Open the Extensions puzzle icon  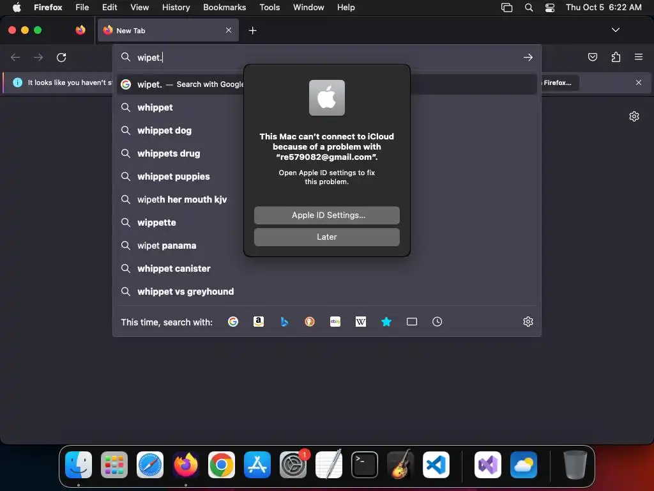[616, 57]
